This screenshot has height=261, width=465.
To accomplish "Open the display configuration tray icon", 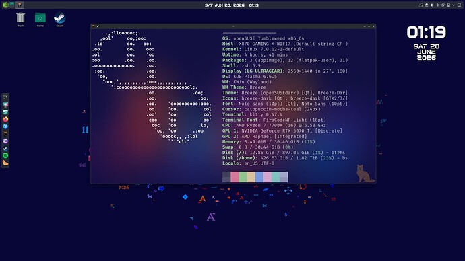I will tap(448, 5).
